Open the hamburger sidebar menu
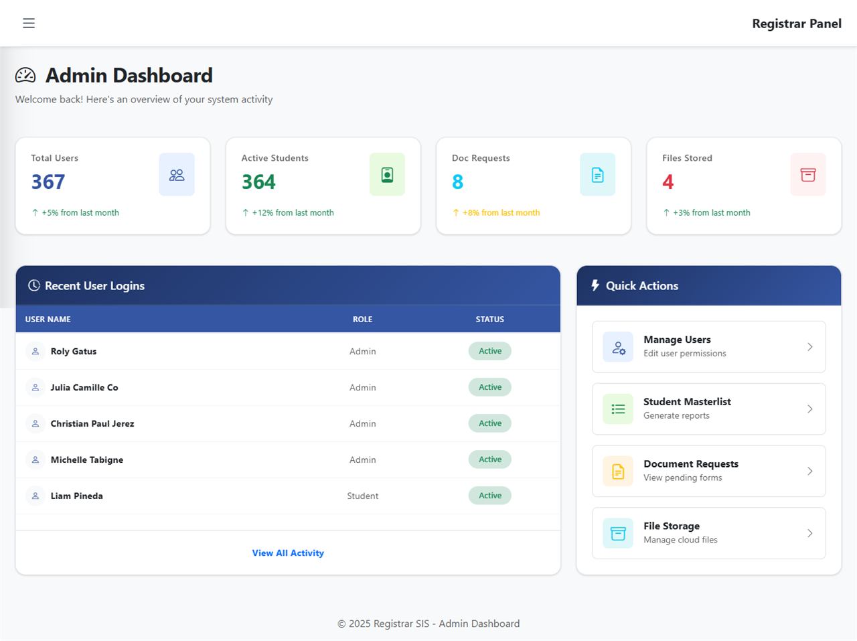Image resolution: width=857 pixels, height=641 pixels. coord(29,23)
